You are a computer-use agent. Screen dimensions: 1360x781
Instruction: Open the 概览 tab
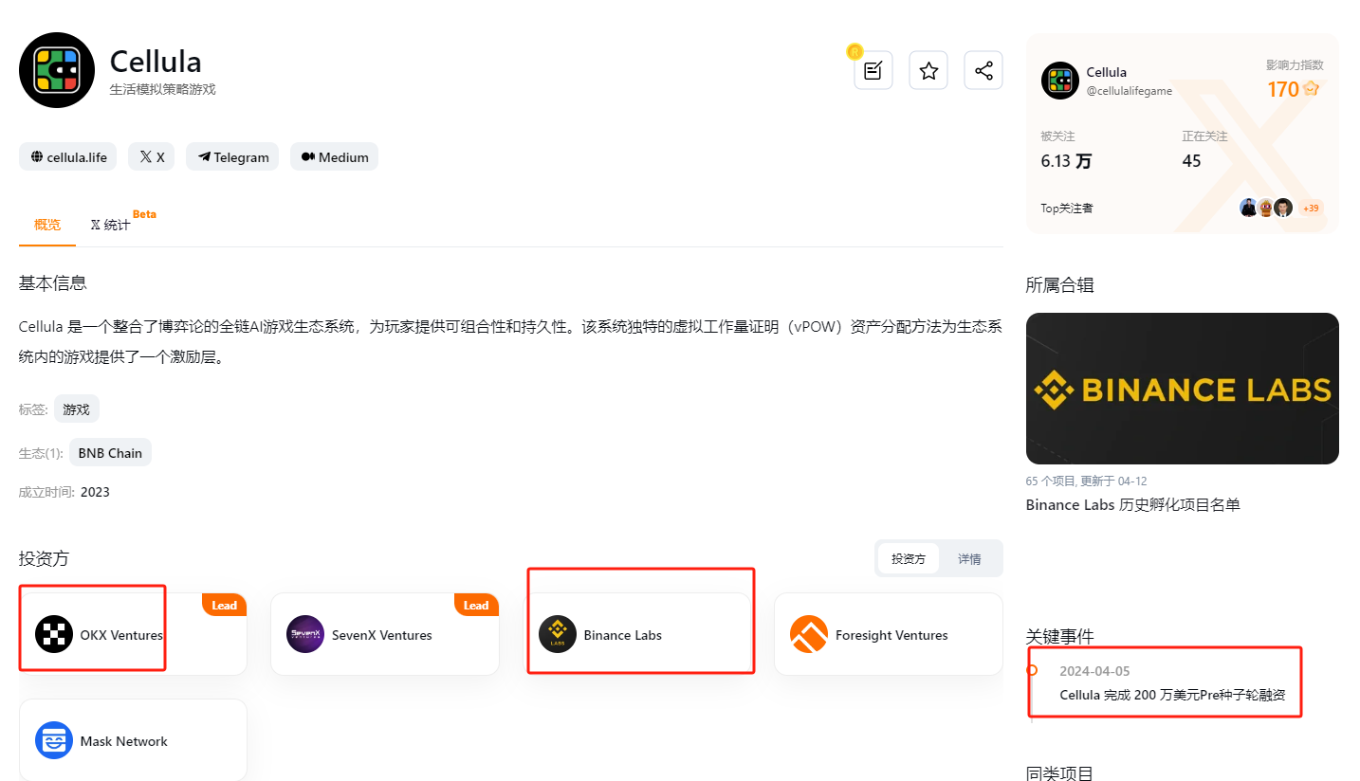(x=47, y=225)
